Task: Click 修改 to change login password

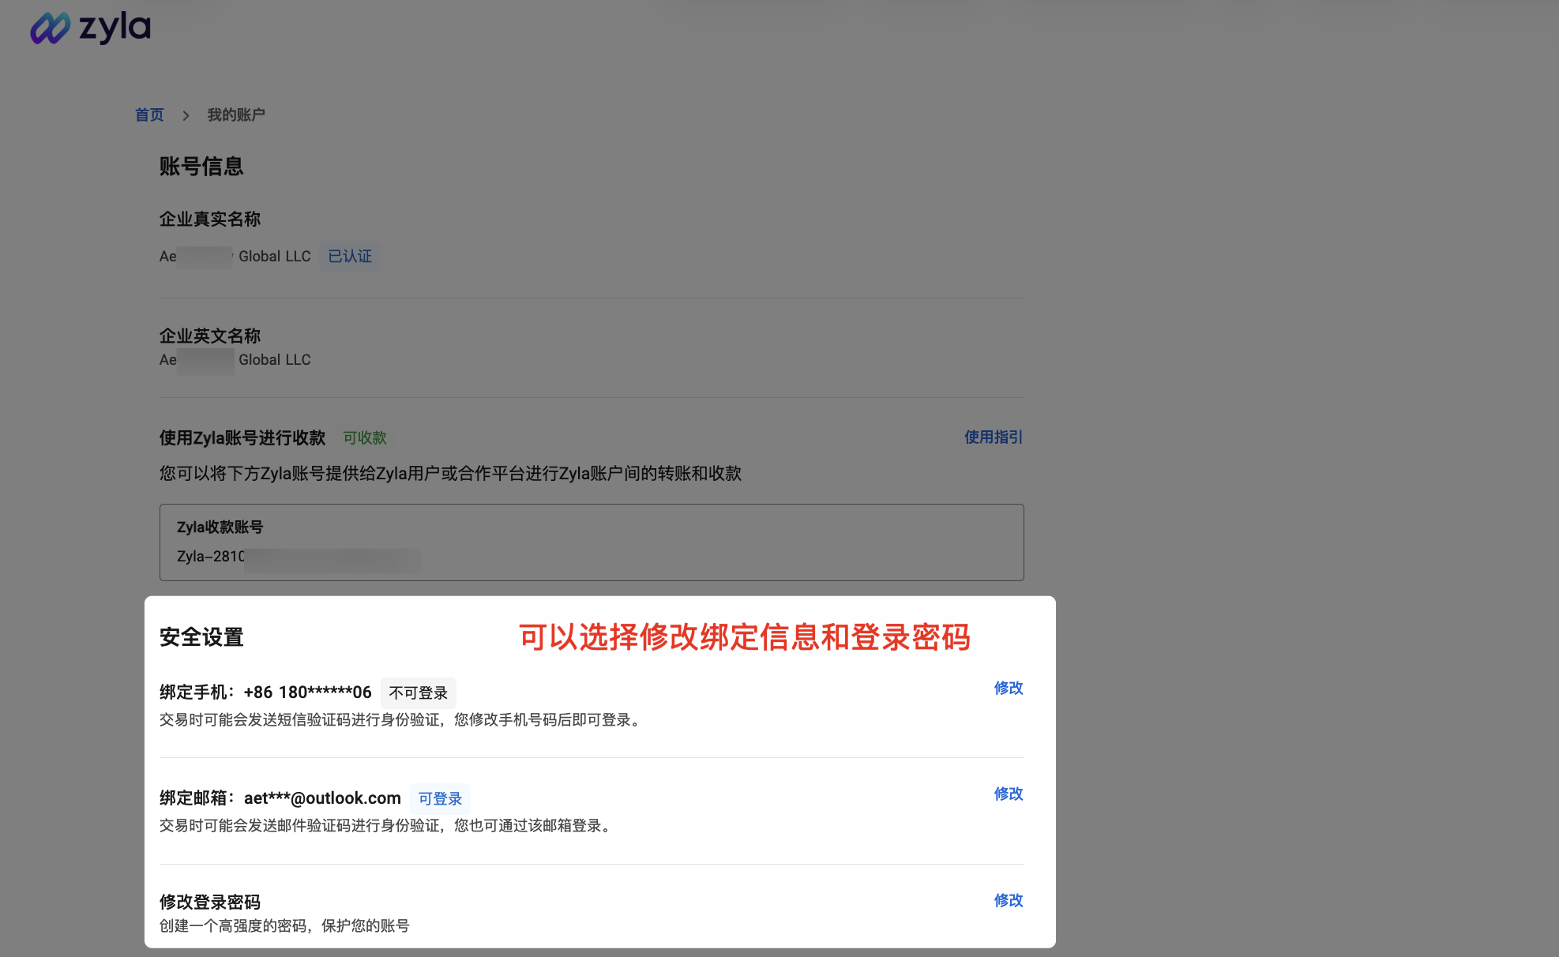Action: (1008, 900)
